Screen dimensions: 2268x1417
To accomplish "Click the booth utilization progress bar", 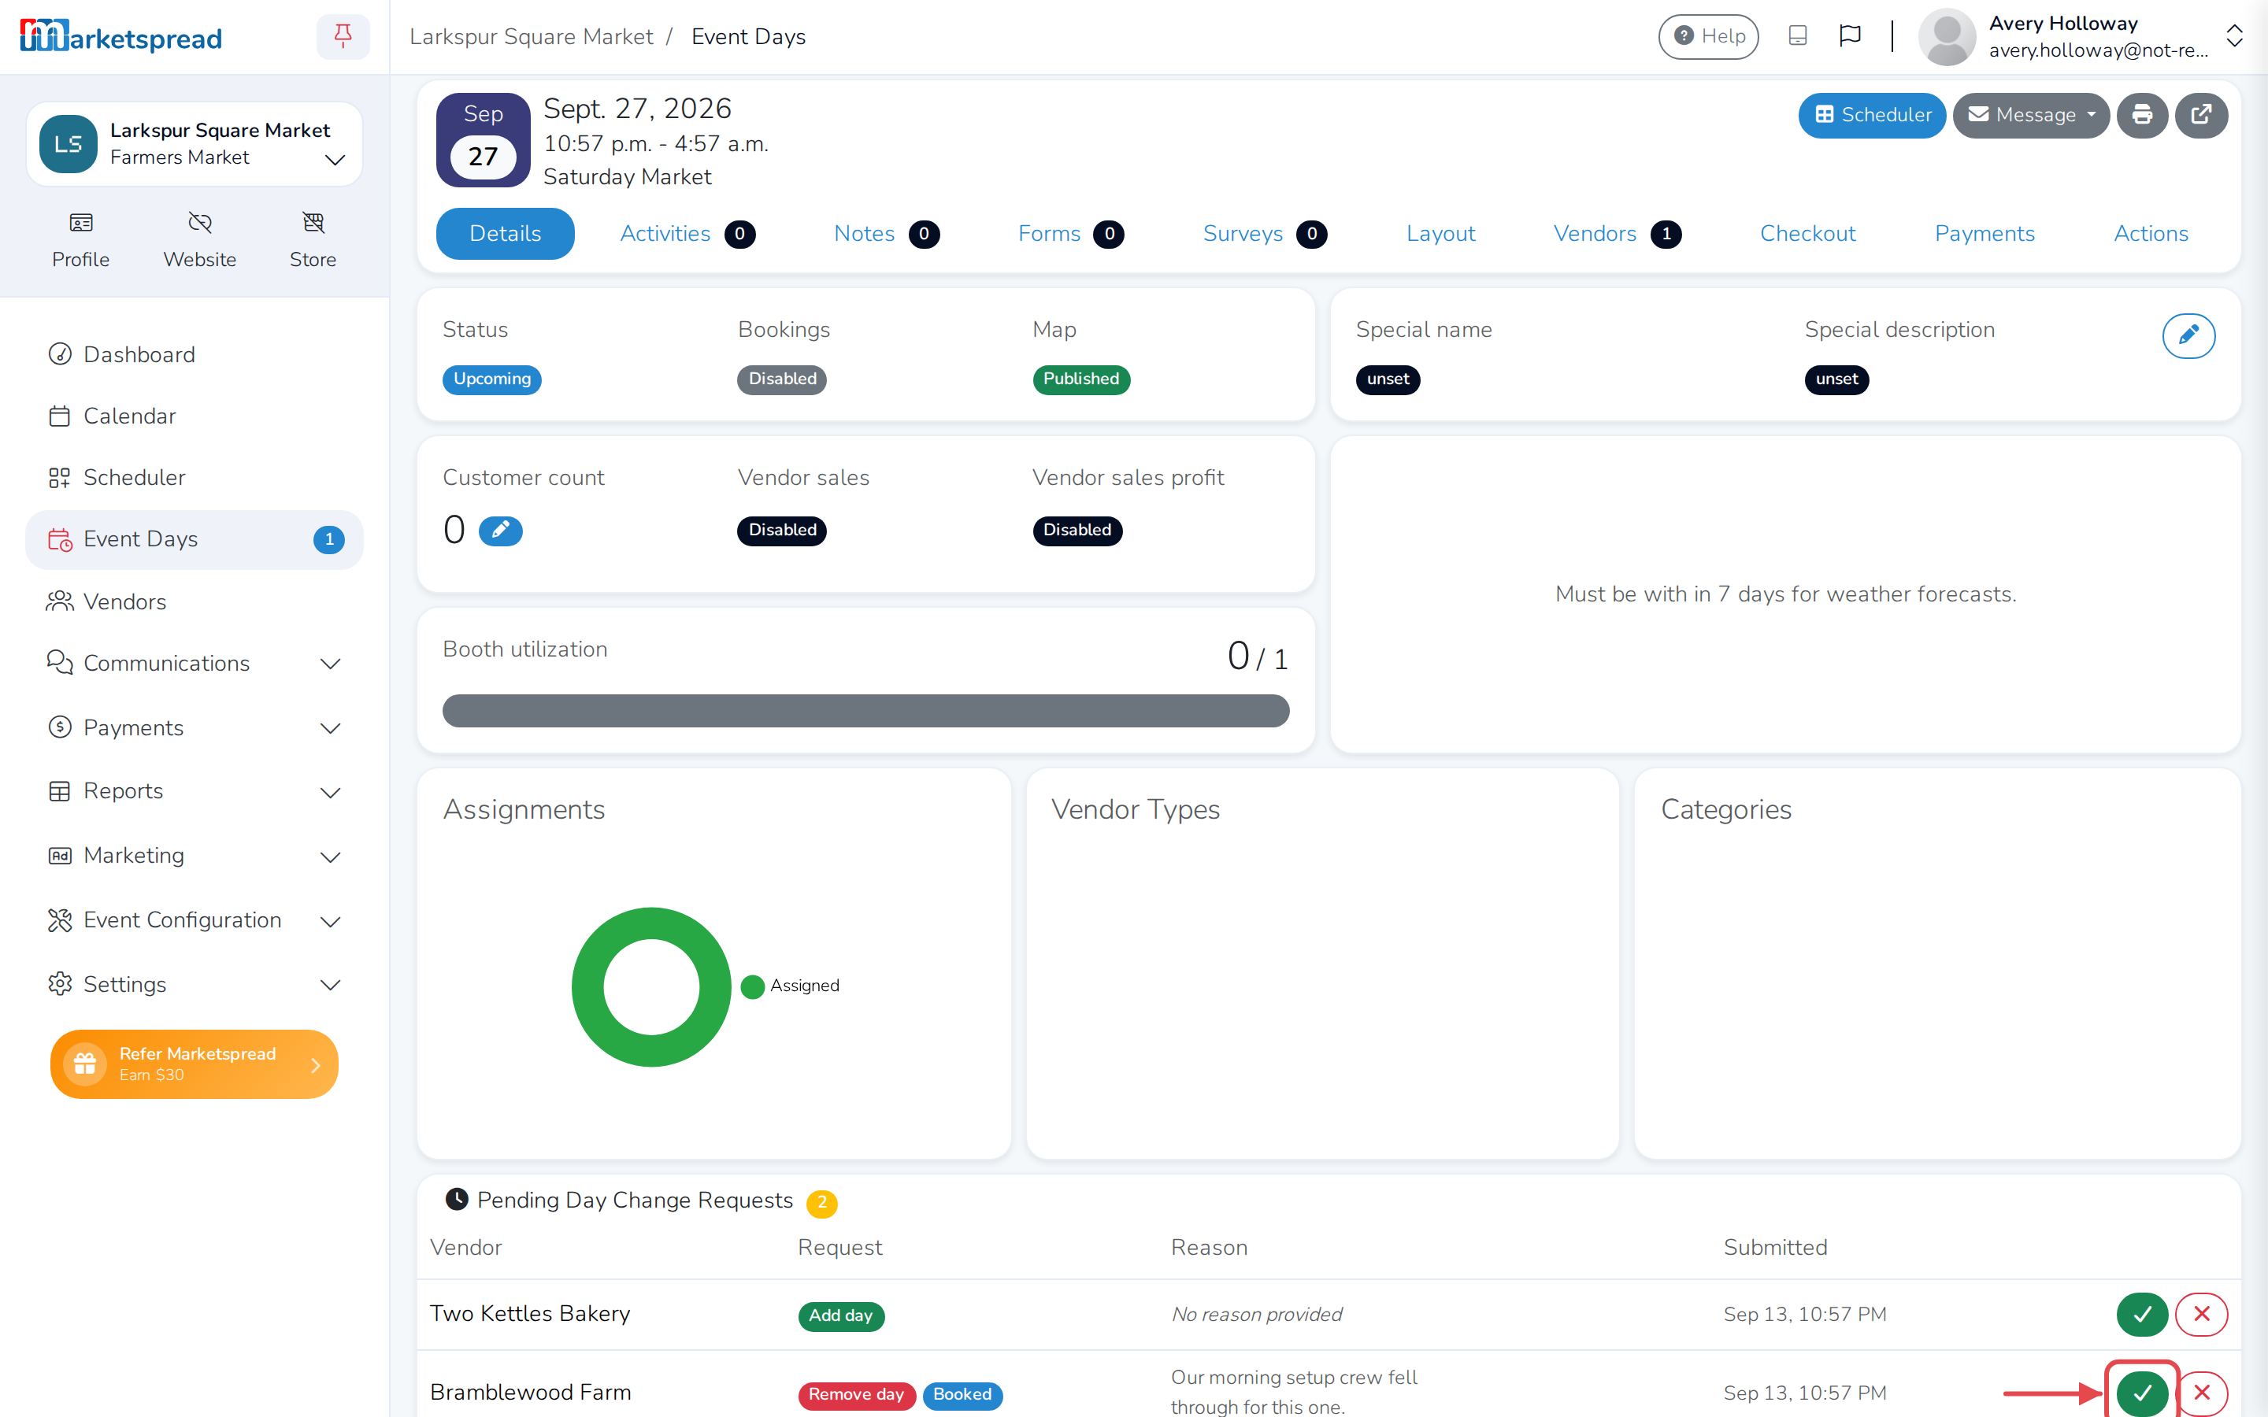I will point(866,710).
